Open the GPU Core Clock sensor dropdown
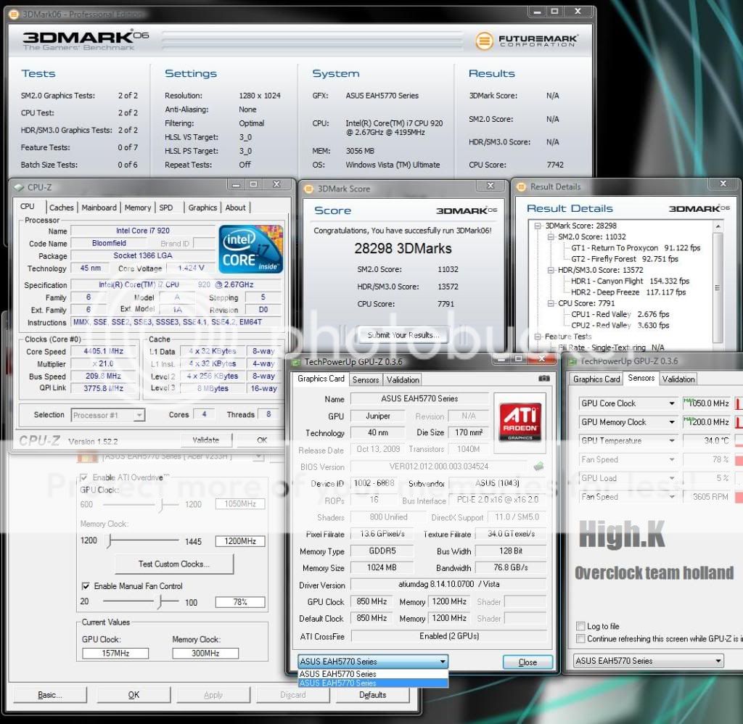This screenshot has width=743, height=724. [x=671, y=403]
